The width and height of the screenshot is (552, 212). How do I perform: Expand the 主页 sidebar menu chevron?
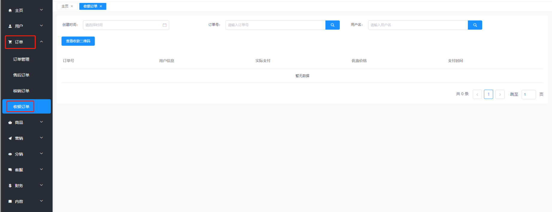[x=41, y=10]
